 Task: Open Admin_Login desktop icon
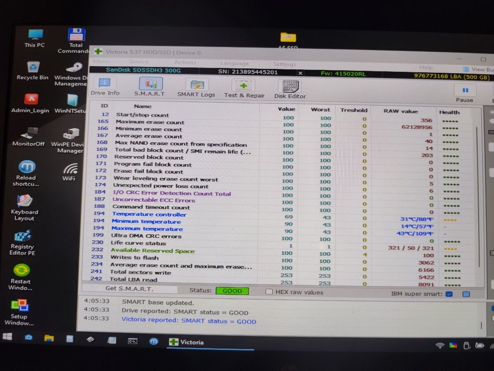[30, 103]
